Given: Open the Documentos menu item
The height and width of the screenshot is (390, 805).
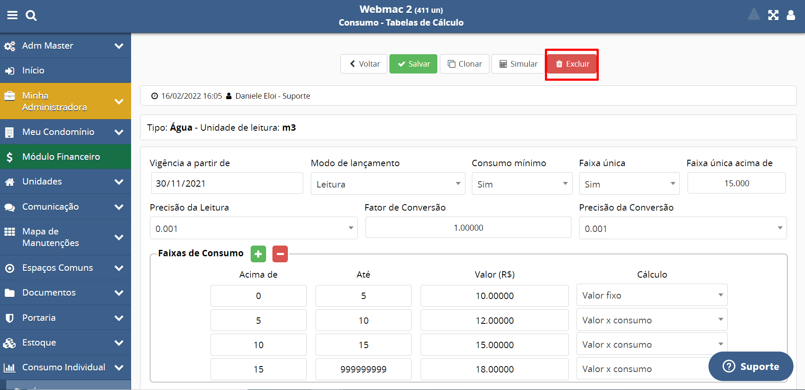Looking at the screenshot, I should [65, 293].
